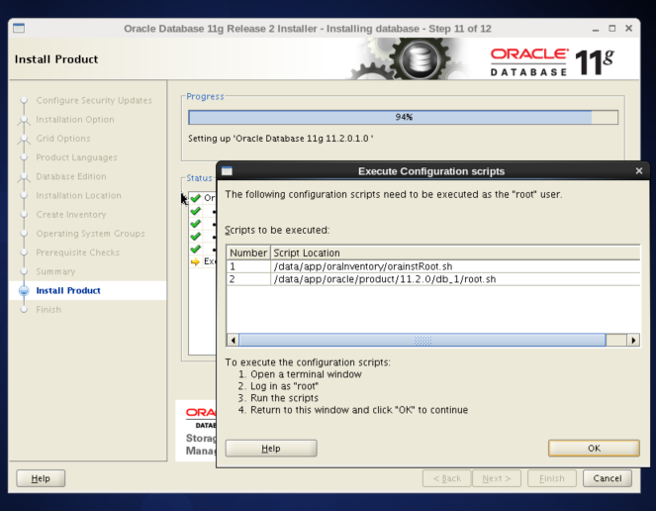Image resolution: width=656 pixels, height=511 pixels.
Task: Select Grid Options step
Action: 63,139
